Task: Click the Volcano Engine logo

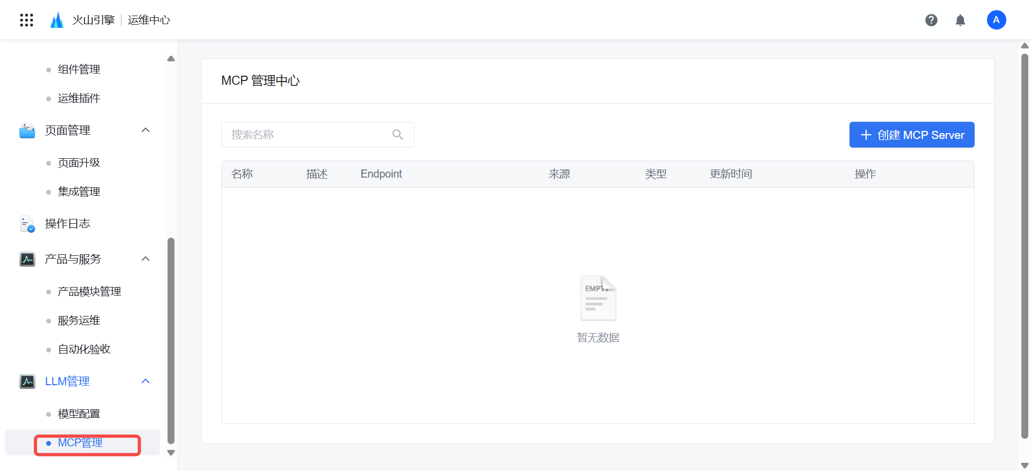Action: point(56,20)
